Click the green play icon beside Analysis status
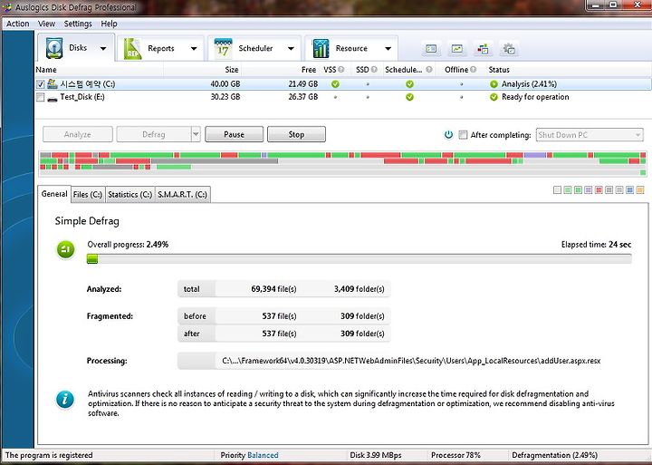The height and width of the screenshot is (465, 652). click(494, 84)
